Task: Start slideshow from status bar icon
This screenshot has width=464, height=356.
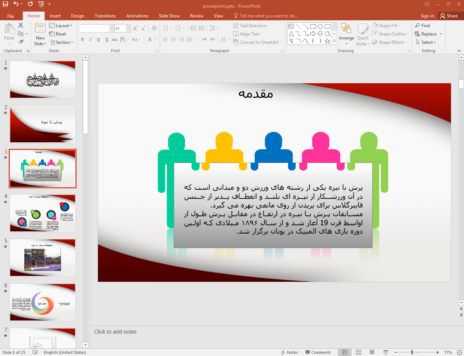Action: (386, 352)
